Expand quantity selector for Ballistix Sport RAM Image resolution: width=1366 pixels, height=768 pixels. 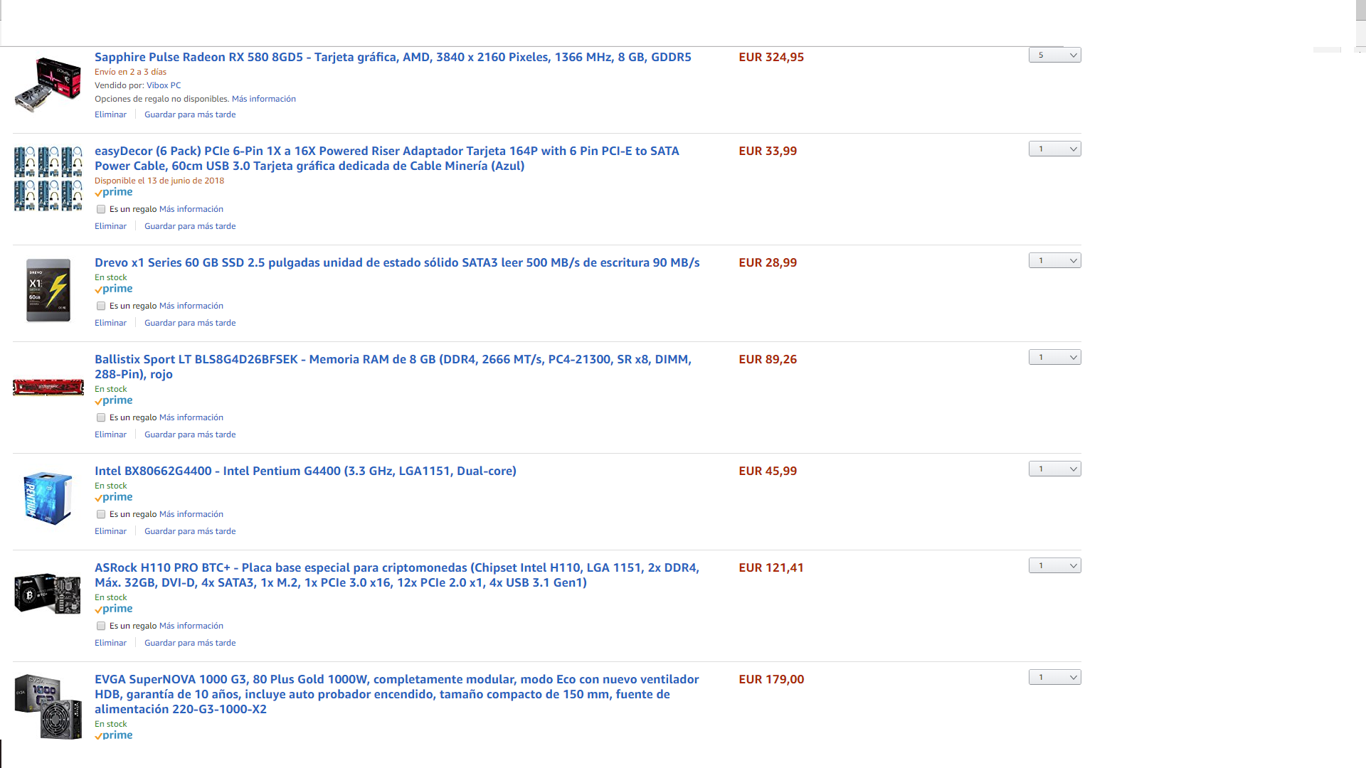point(1054,357)
